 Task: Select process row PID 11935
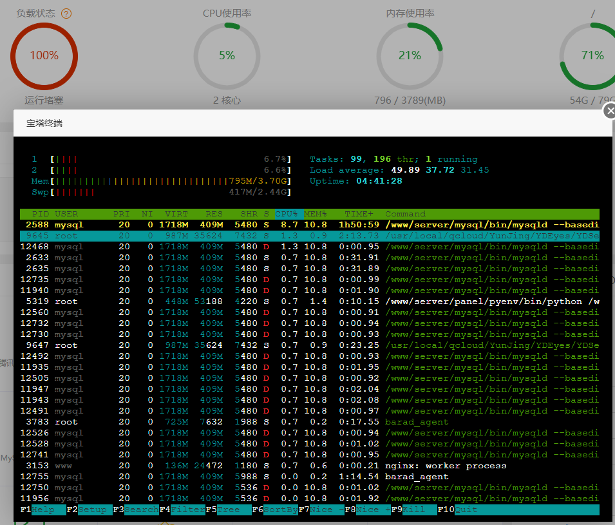point(310,367)
